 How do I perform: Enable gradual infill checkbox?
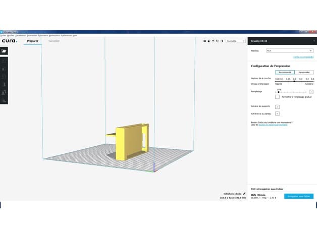point(278,97)
